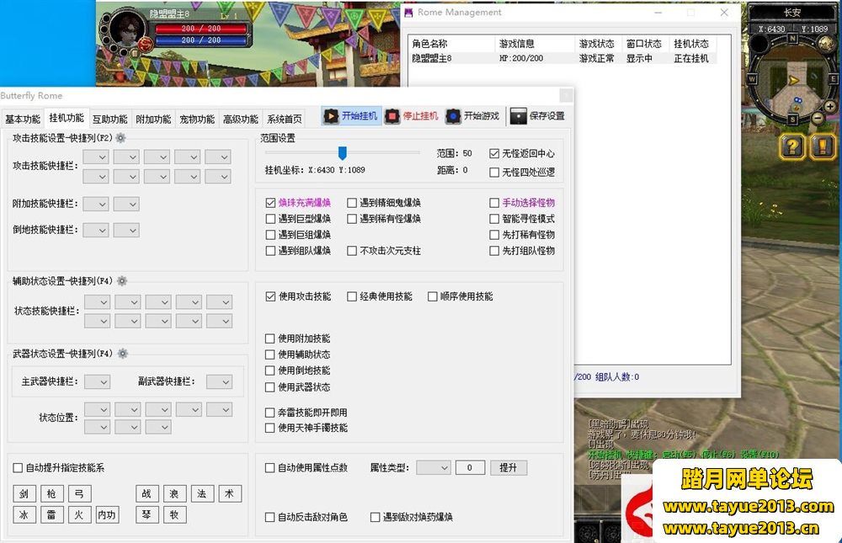
Task: Uncheck 无怪返回中心 checkbox
Action: point(494,153)
